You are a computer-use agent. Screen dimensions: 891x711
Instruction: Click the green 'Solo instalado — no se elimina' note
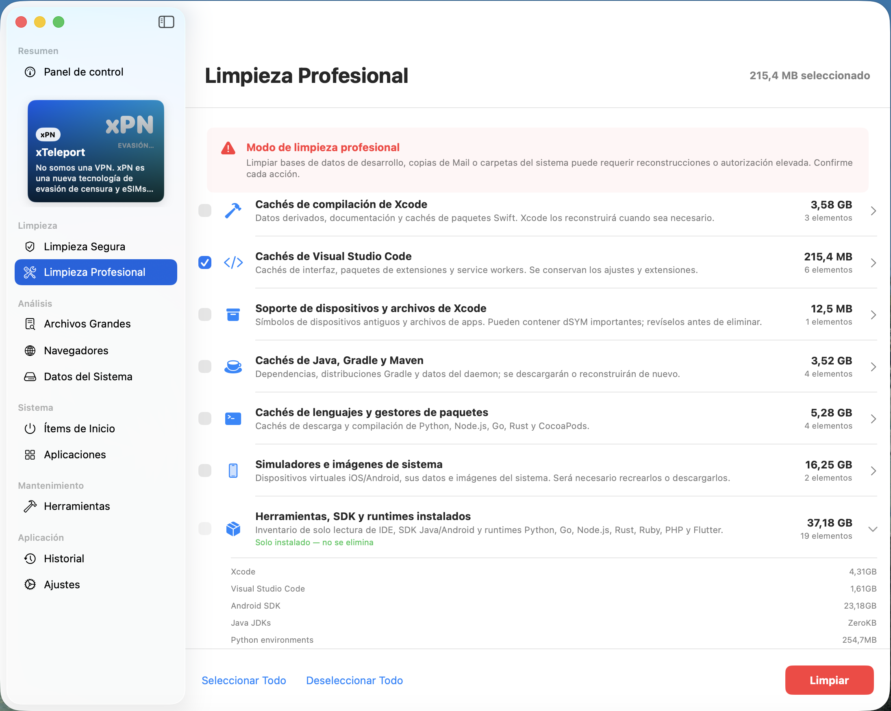click(314, 542)
